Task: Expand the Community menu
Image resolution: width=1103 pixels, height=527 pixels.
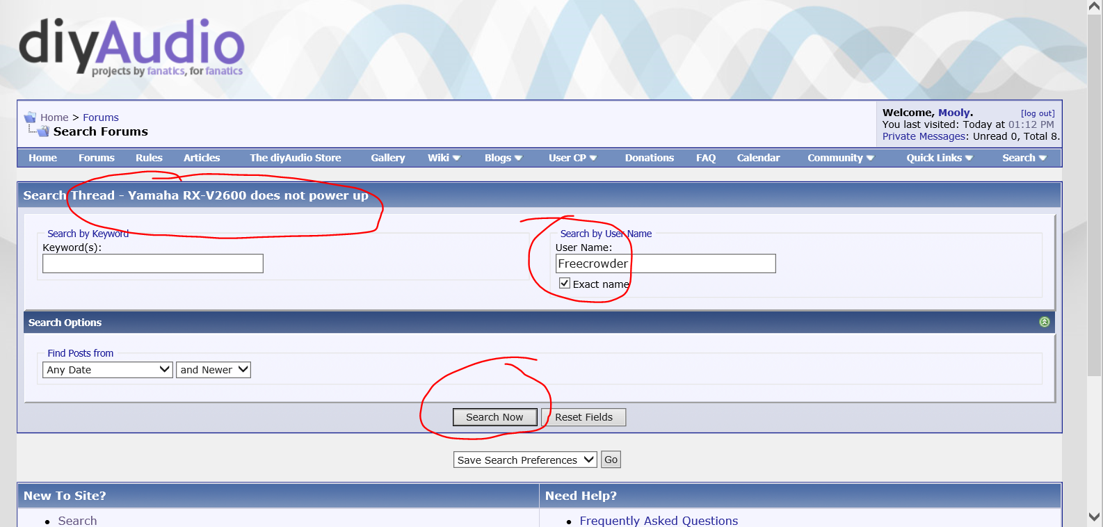Action: click(840, 158)
